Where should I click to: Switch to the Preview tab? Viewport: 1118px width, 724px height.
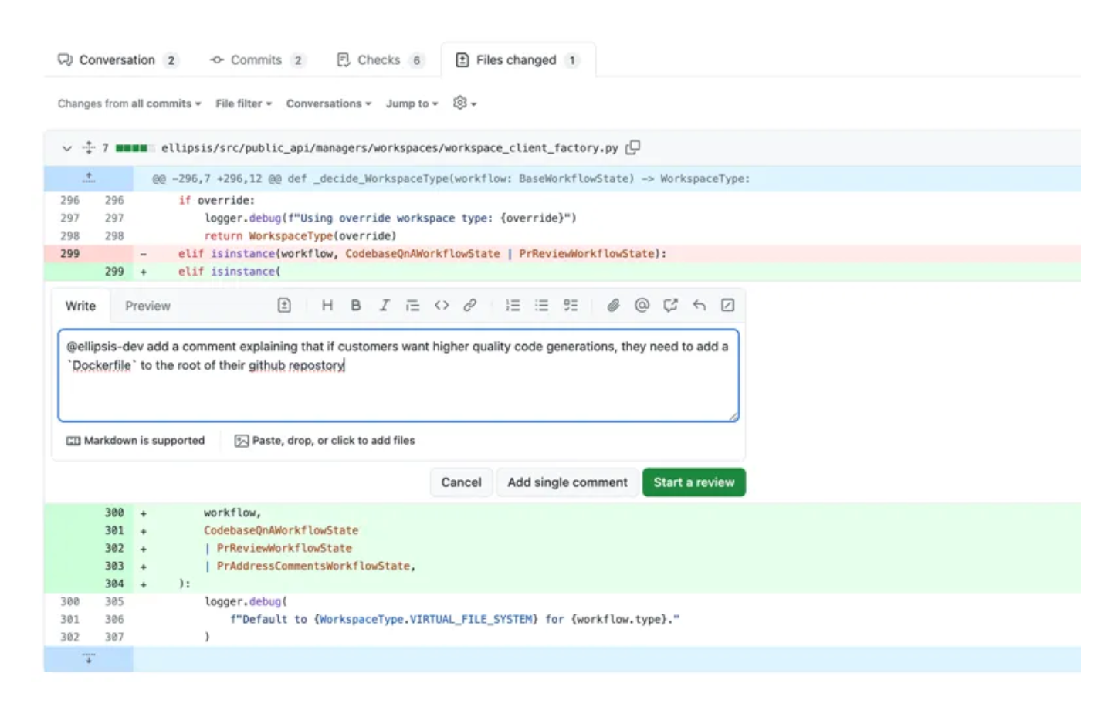(x=147, y=306)
